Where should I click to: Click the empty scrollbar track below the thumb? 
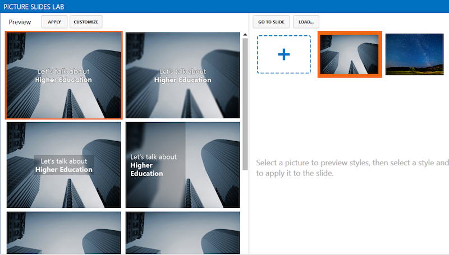(x=245, y=213)
